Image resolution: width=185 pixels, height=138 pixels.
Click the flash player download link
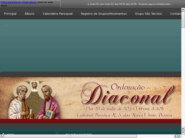coord(19,2)
